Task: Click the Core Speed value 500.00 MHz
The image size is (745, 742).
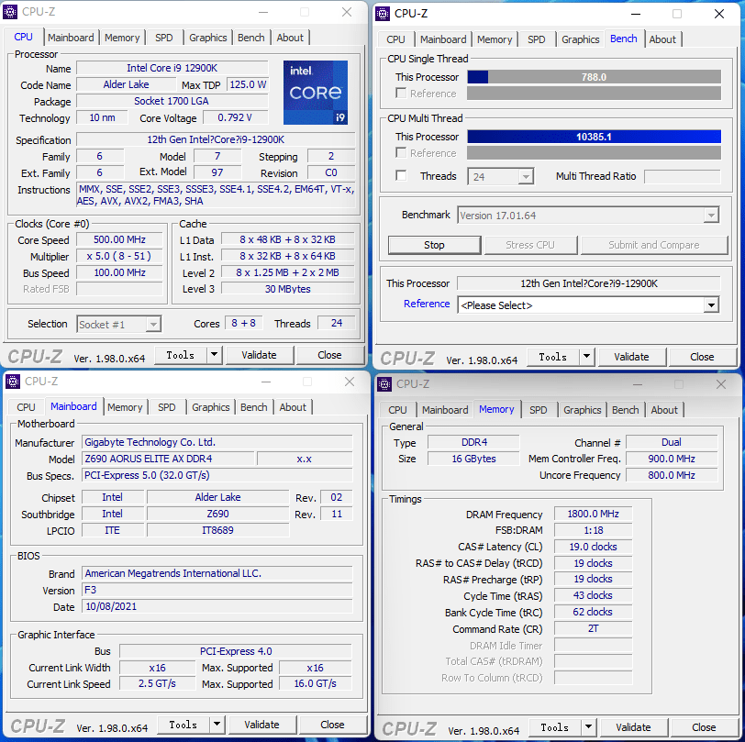Action: (119, 239)
